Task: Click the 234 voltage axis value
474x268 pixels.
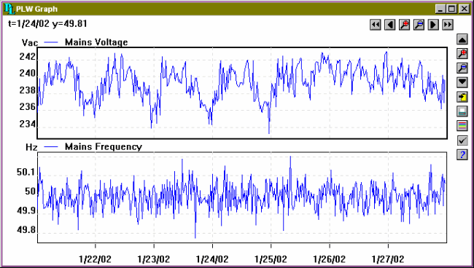Action: coord(27,123)
